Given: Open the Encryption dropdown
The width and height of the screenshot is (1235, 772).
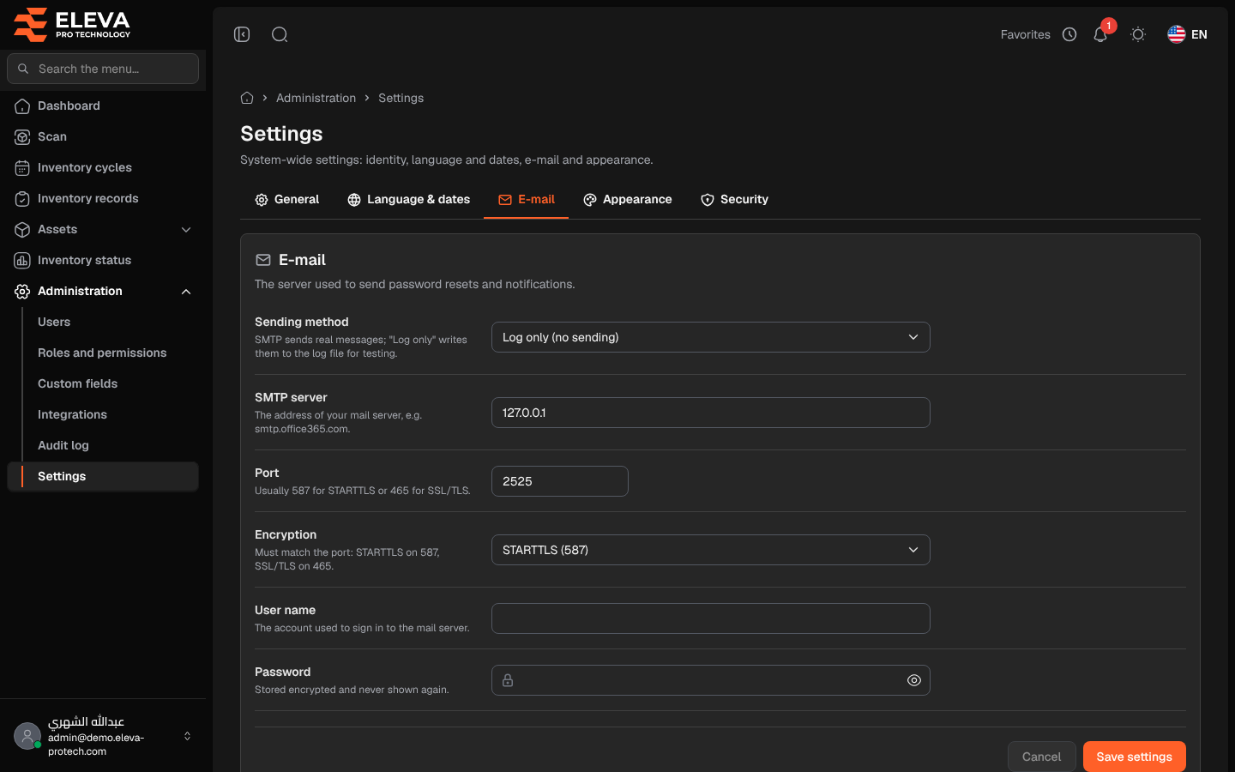Looking at the screenshot, I should tap(710, 550).
